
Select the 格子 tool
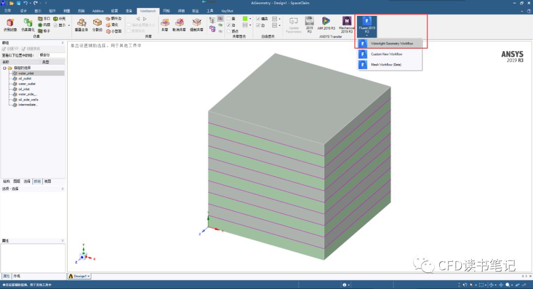click(x=44, y=31)
